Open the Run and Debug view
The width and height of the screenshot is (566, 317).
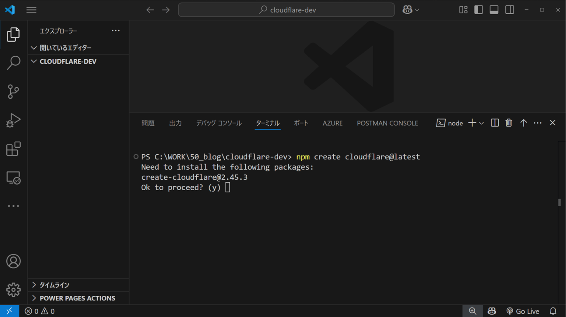click(13, 120)
